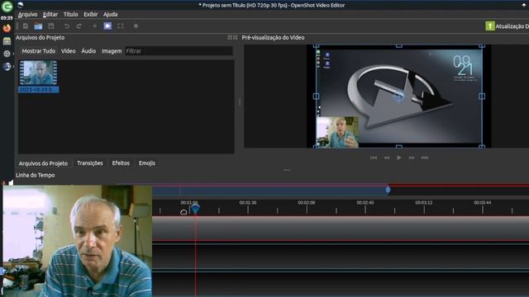Open Firefox from the dock
Screen dimensions: 529x297
(7, 28)
